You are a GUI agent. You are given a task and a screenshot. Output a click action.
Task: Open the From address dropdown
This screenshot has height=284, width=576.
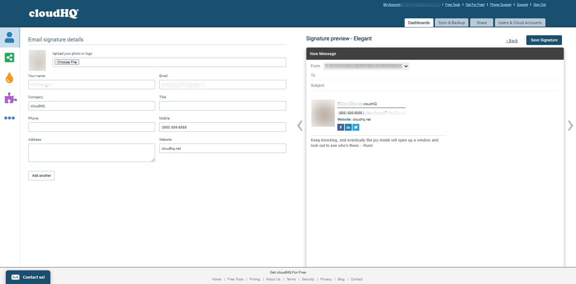[x=366, y=66]
